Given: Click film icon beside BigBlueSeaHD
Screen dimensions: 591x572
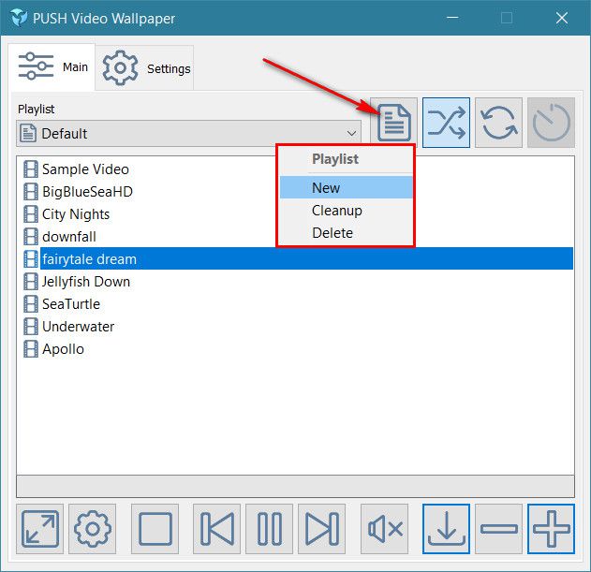Looking at the screenshot, I should 31,192.
